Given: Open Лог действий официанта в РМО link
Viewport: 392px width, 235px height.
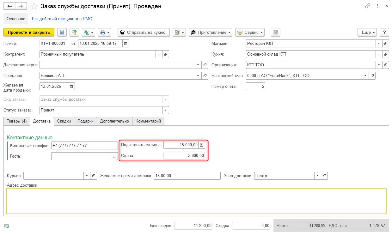Looking at the screenshot, I should (x=62, y=19).
